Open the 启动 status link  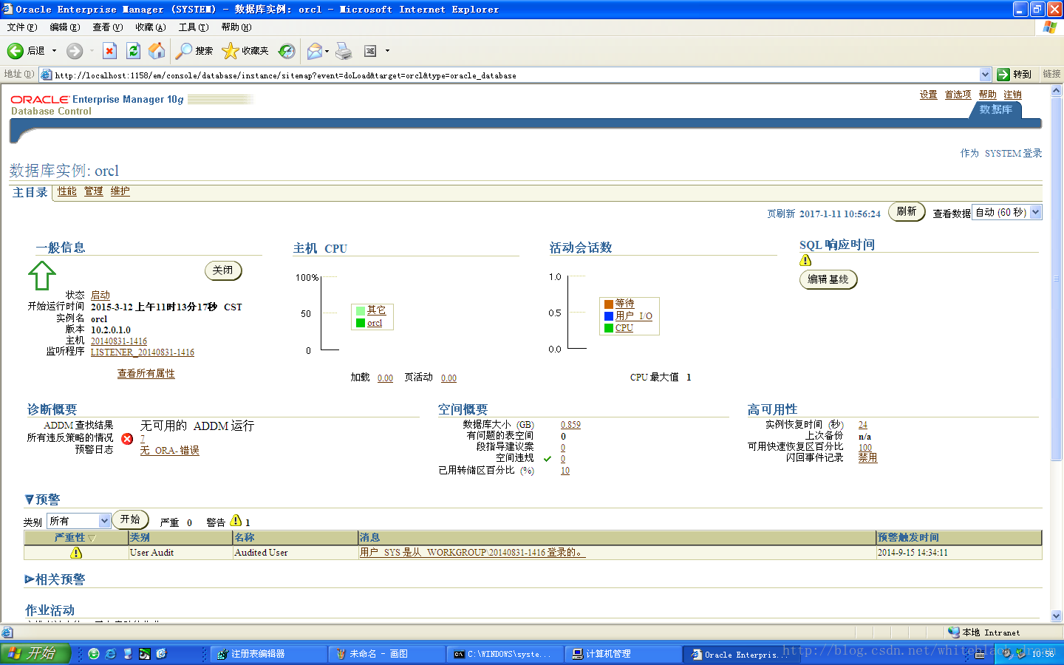pyautogui.click(x=100, y=295)
